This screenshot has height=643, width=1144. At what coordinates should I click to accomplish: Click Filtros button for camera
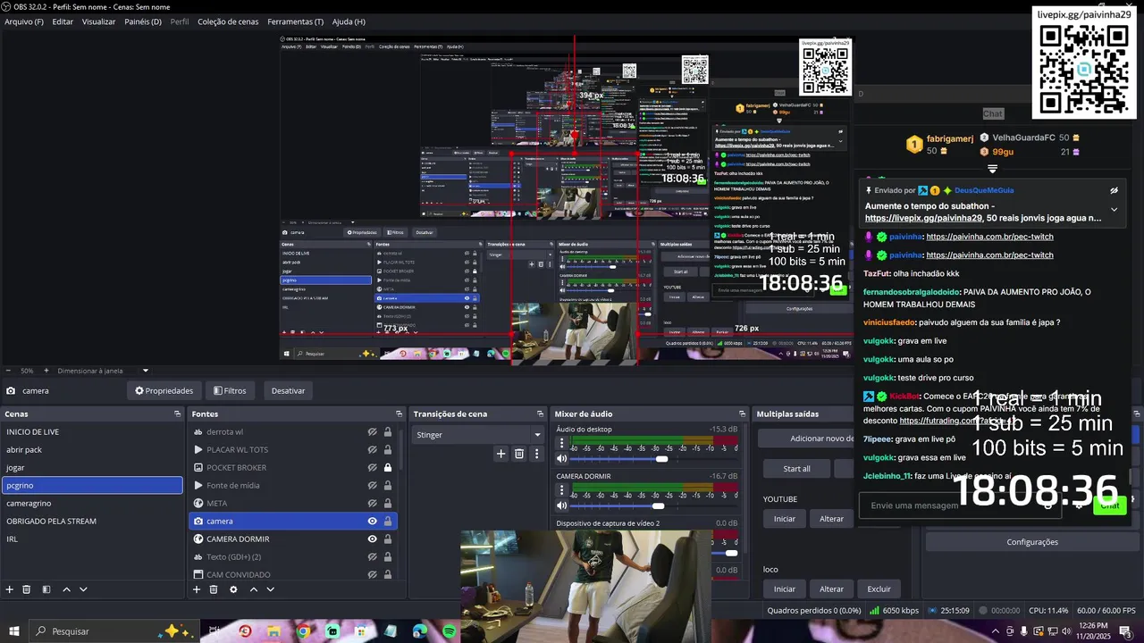pyautogui.click(x=230, y=390)
